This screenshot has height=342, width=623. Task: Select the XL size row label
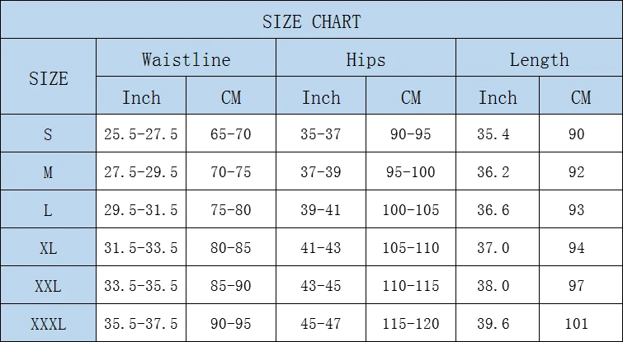click(x=49, y=247)
